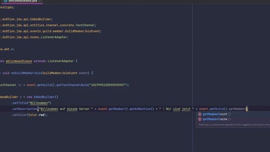Click the import line for EmbedBuilder
Image resolution: width=270 pixels, height=152 pixels.
click(x=26, y=19)
